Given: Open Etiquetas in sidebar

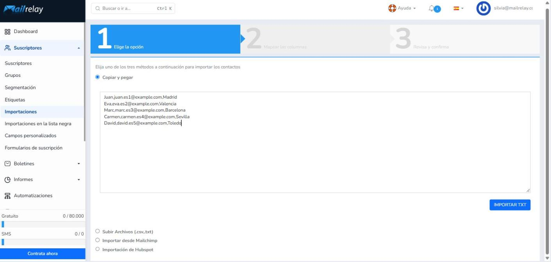Looking at the screenshot, I should click(15, 100).
